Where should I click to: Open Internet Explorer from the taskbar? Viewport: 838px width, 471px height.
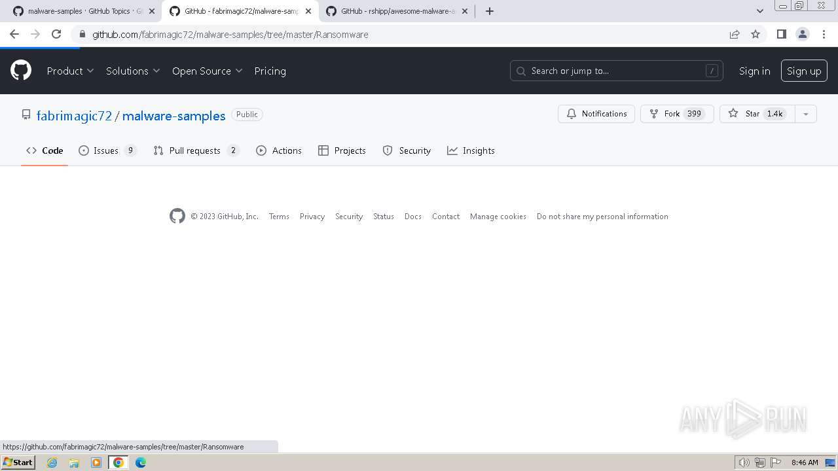[x=52, y=462]
